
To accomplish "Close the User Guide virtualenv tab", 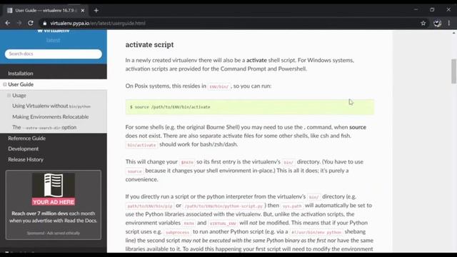I will coord(83,11).
